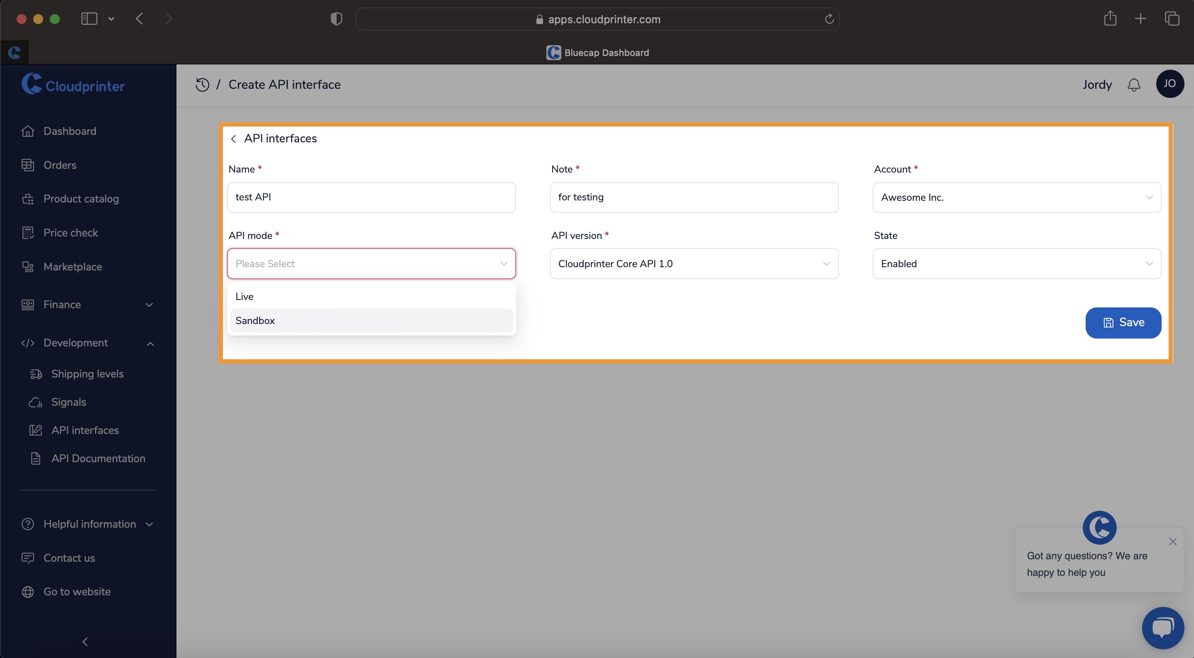Click Safari privacy shield icon
Image resolution: width=1194 pixels, height=658 pixels.
click(337, 19)
